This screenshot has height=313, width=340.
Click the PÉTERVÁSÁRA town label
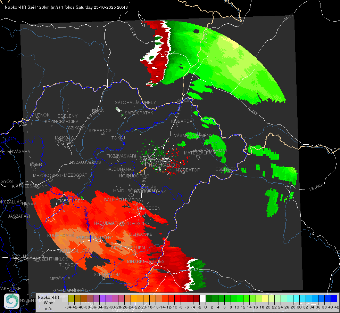point(15,151)
